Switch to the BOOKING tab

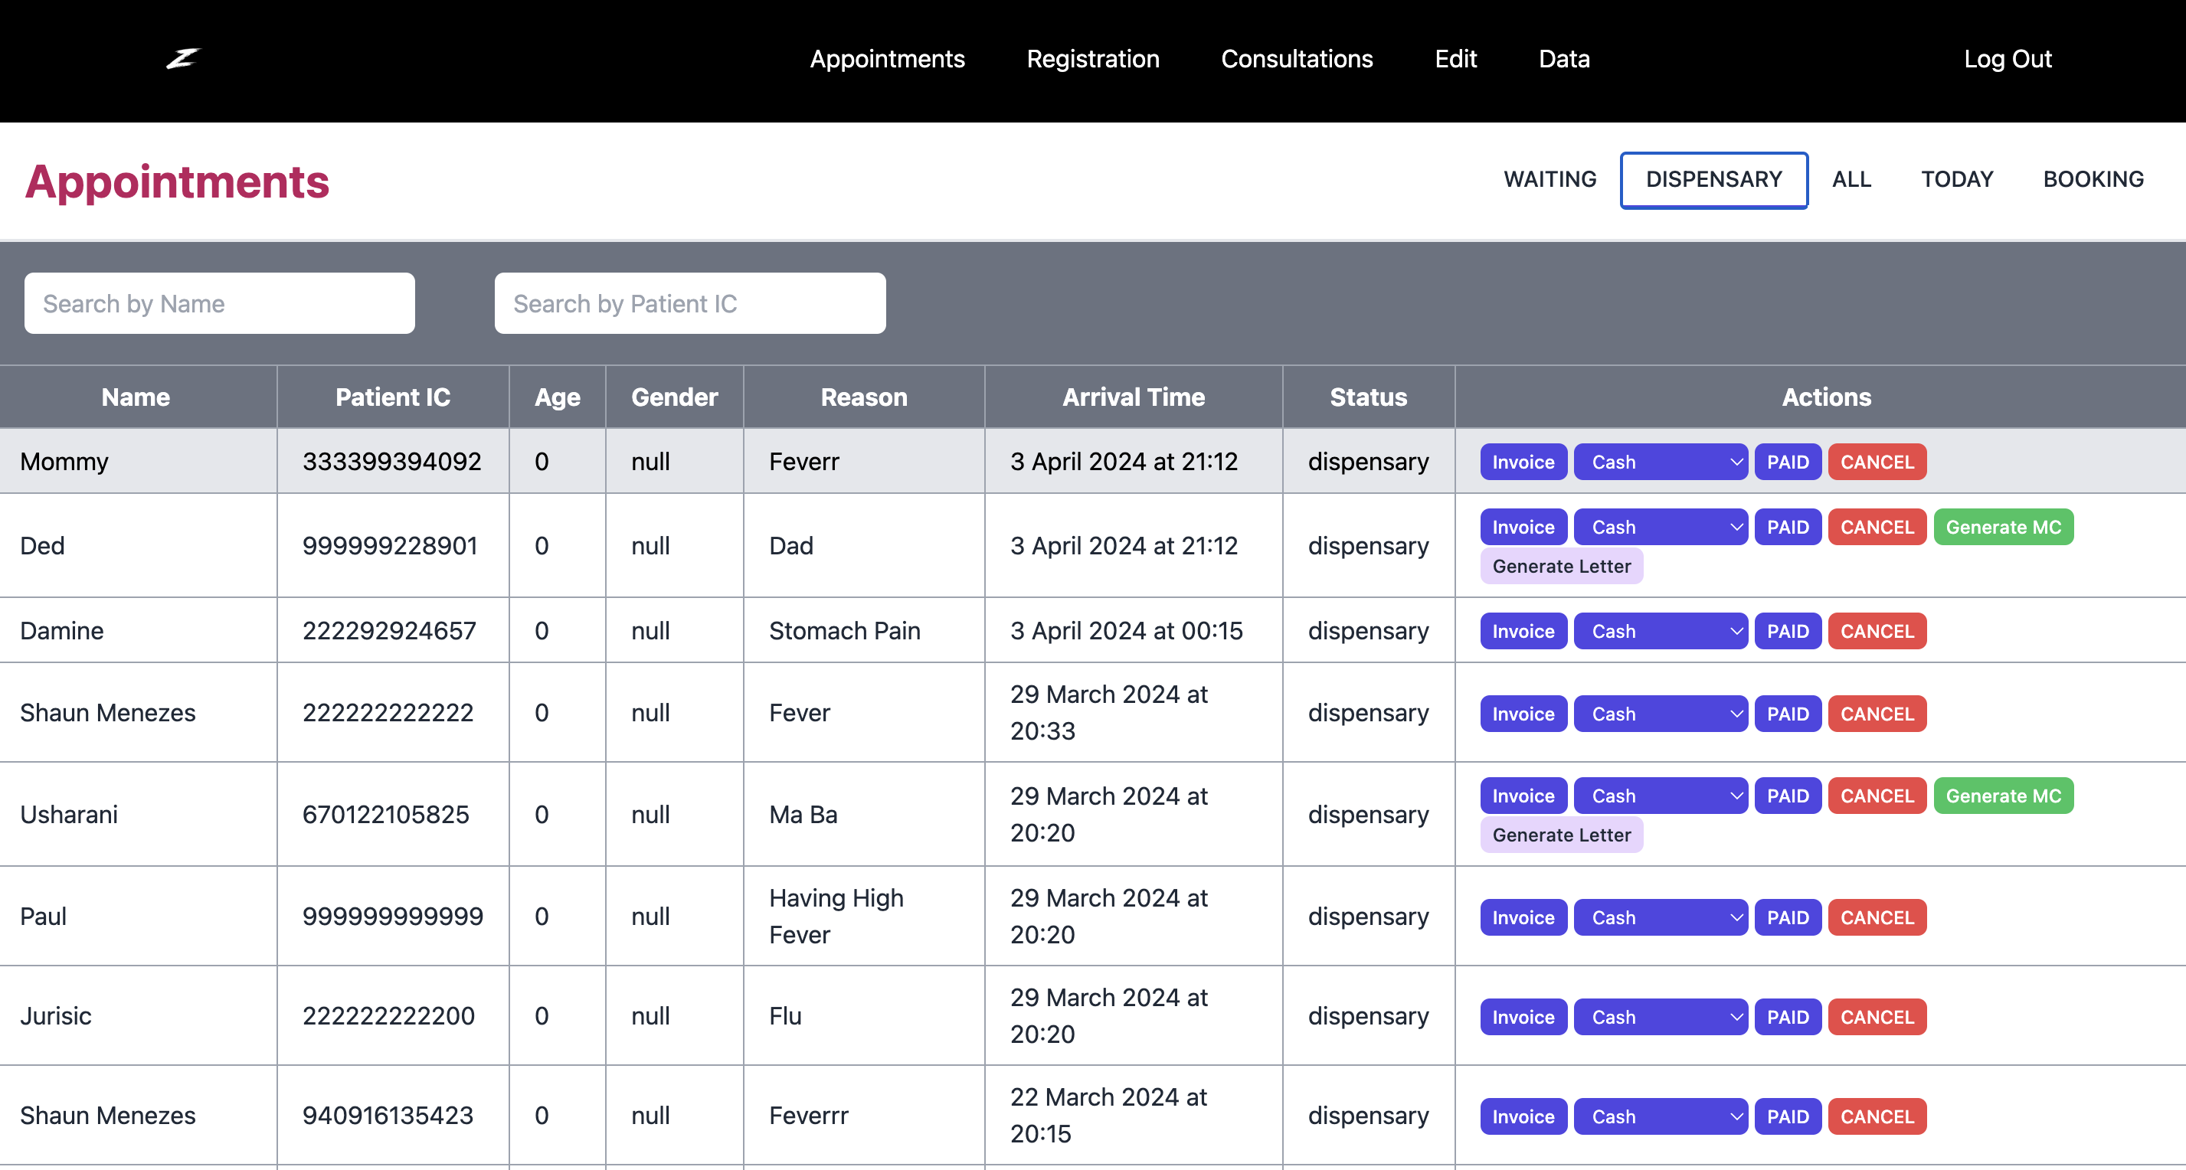pyautogui.click(x=2093, y=179)
